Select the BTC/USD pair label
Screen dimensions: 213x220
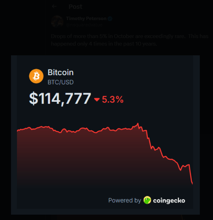(x=60, y=82)
